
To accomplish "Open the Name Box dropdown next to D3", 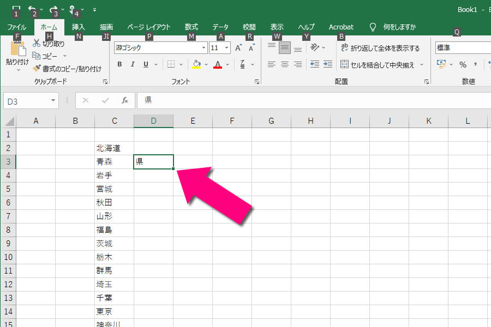I will [53, 100].
